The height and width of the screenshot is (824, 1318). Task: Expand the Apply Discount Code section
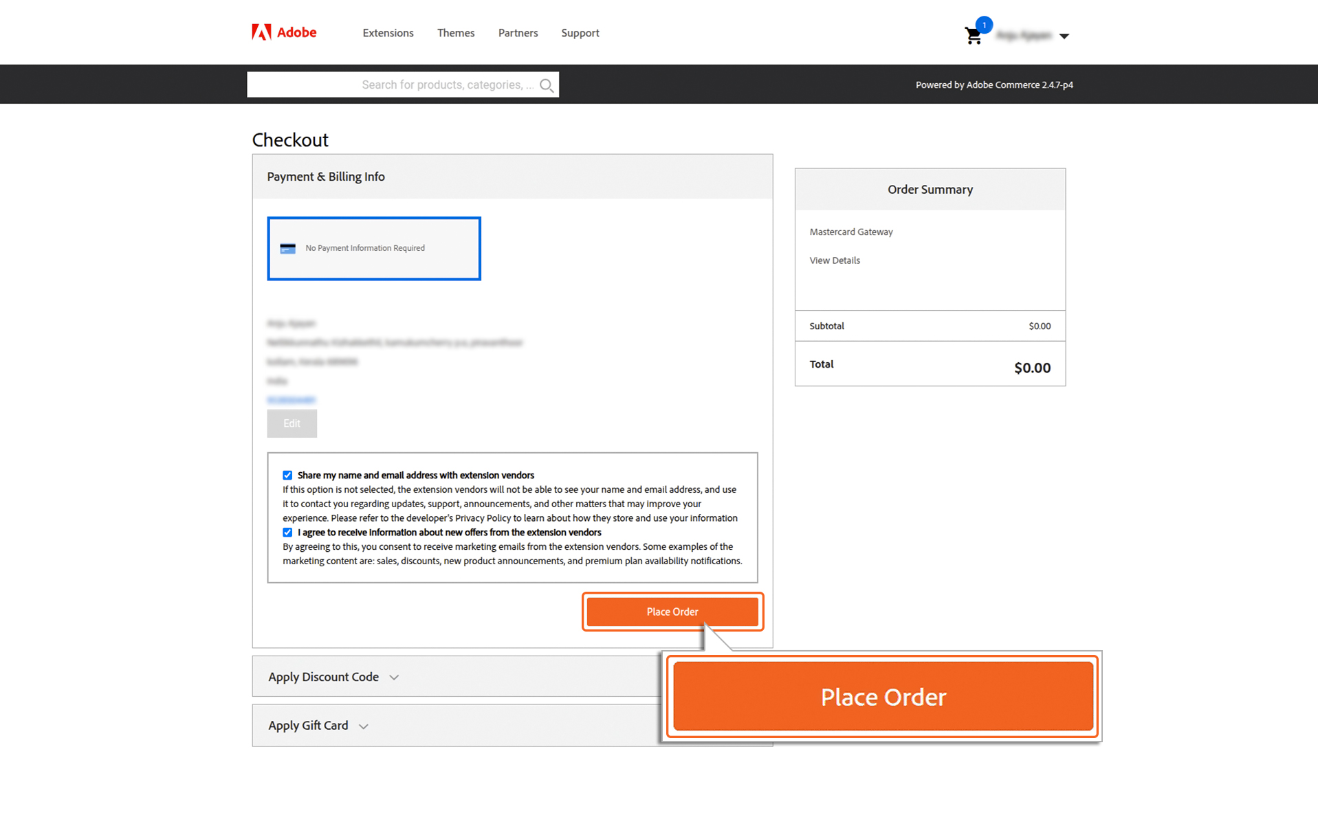click(333, 677)
